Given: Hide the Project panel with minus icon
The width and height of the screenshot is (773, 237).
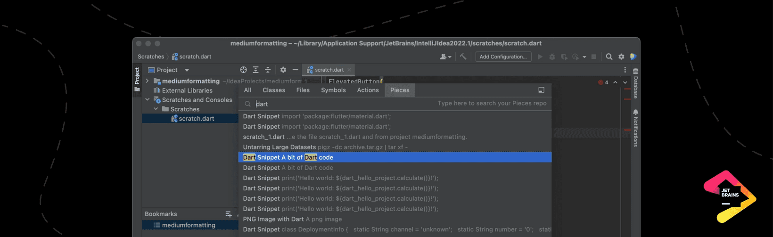Looking at the screenshot, I should (x=295, y=70).
